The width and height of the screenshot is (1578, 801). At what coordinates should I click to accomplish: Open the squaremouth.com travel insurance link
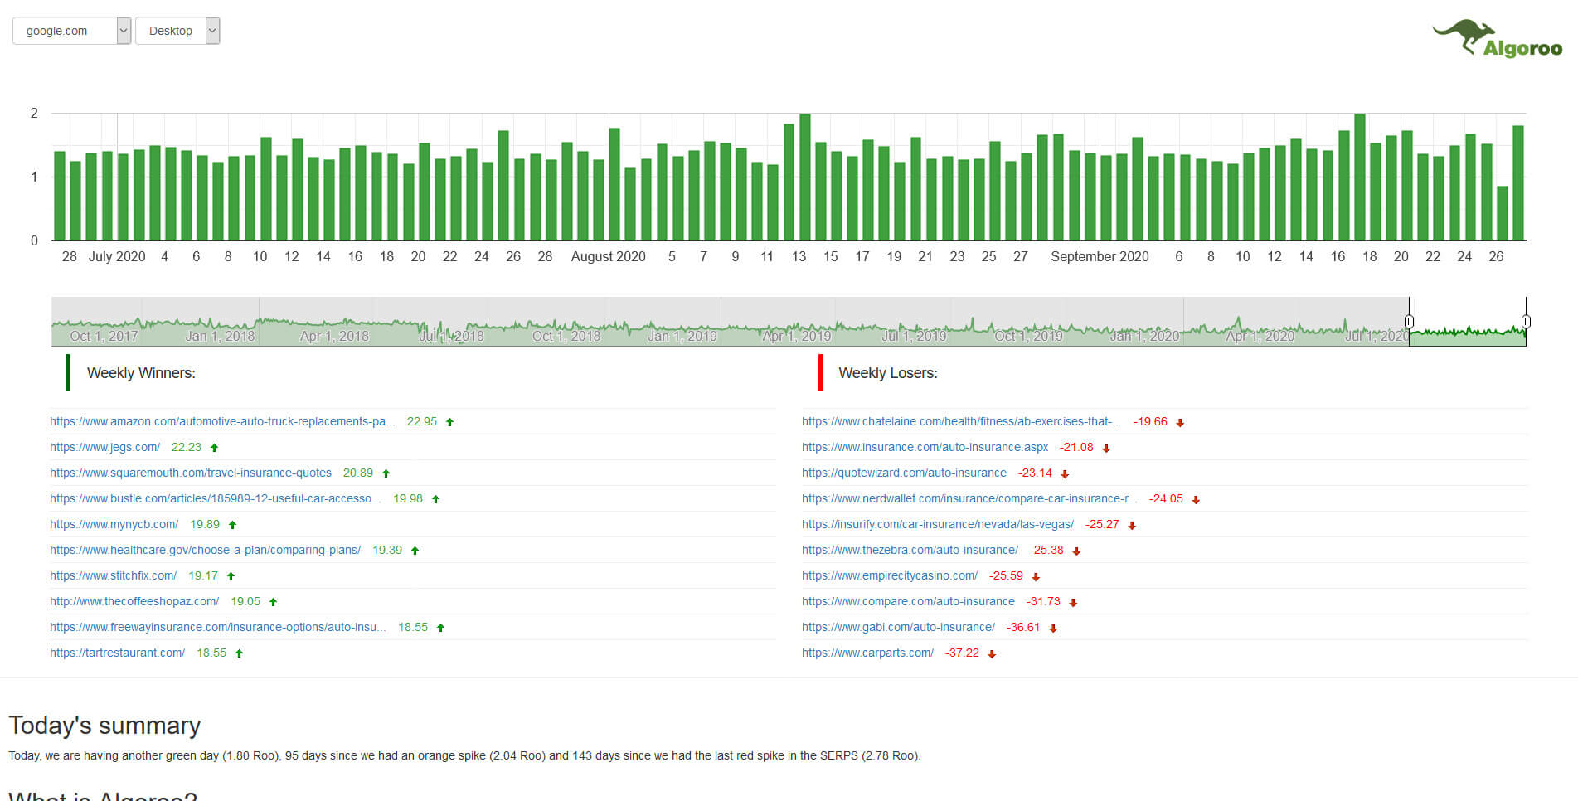point(191,473)
